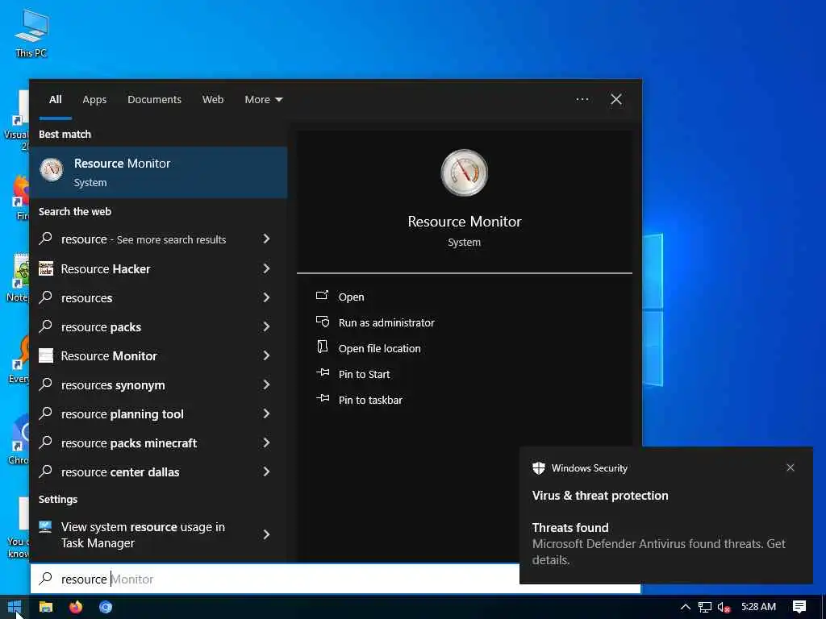Dismiss the Windows Security notification
Screen dimensions: 826x619
coord(791,467)
